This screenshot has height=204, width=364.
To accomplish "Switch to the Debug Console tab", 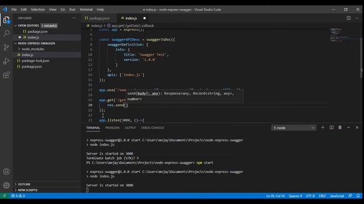I will pos(152,127).
